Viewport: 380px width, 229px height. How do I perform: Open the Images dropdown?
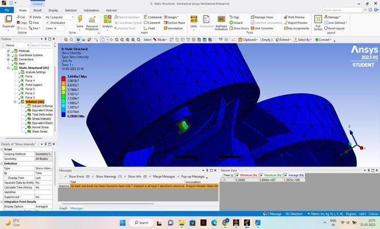tap(171, 17)
